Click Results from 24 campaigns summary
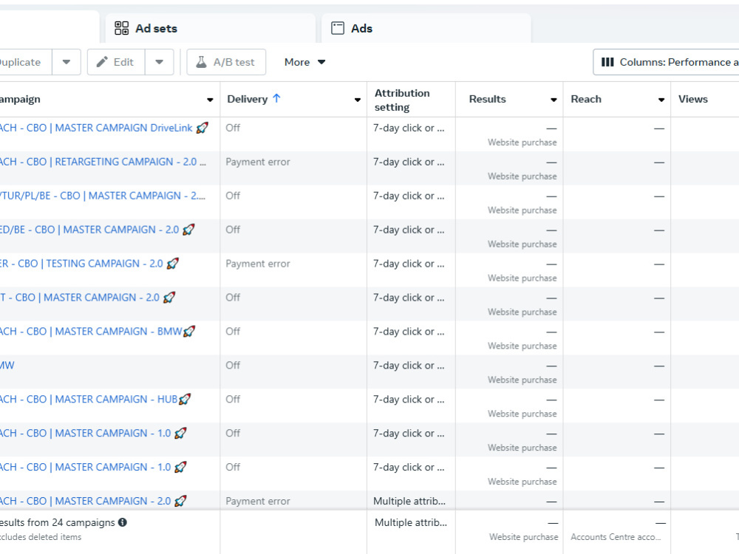Viewport: 739px width, 554px height. [57, 522]
